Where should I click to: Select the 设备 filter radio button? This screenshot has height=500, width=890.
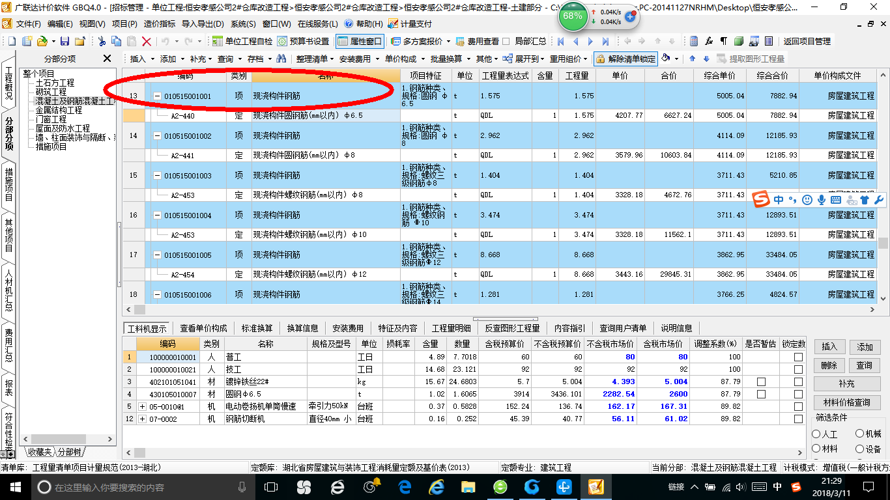click(859, 449)
